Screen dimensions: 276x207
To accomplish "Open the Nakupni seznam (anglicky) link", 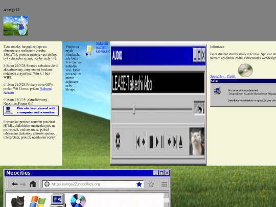I will [103, 47].
